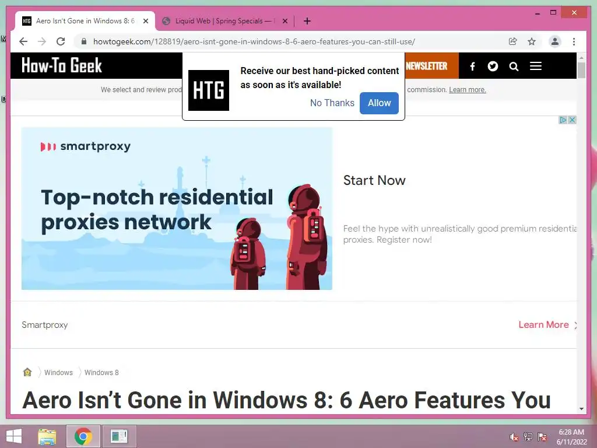This screenshot has width=597, height=448.
Task: Click the Start Now ad headline
Action: (x=374, y=180)
